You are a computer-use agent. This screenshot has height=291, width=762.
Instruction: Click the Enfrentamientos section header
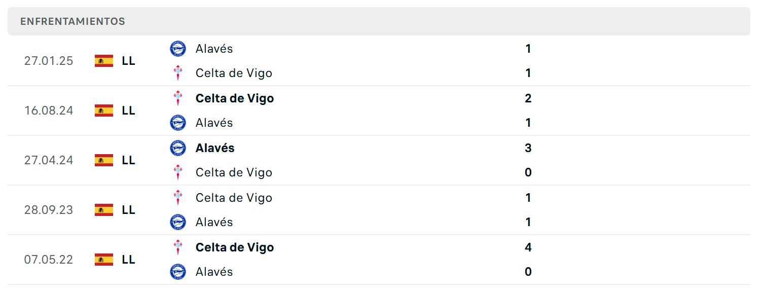pyautogui.click(x=379, y=21)
